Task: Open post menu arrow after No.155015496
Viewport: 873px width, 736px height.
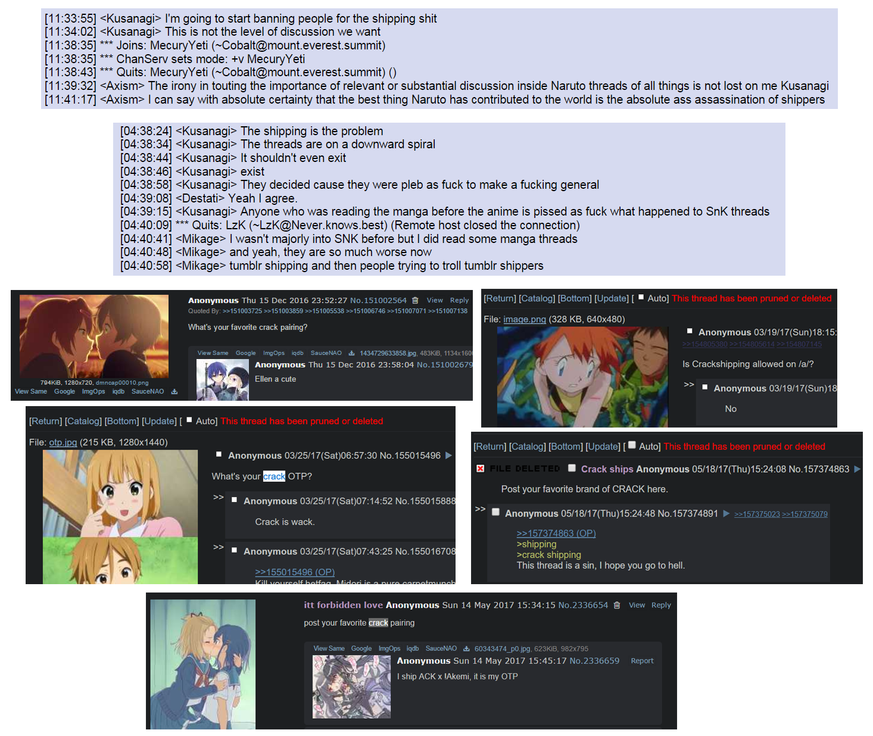Action: [x=448, y=456]
